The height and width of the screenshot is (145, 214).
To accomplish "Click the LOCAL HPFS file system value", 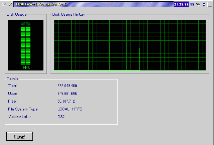I will click(x=70, y=109).
